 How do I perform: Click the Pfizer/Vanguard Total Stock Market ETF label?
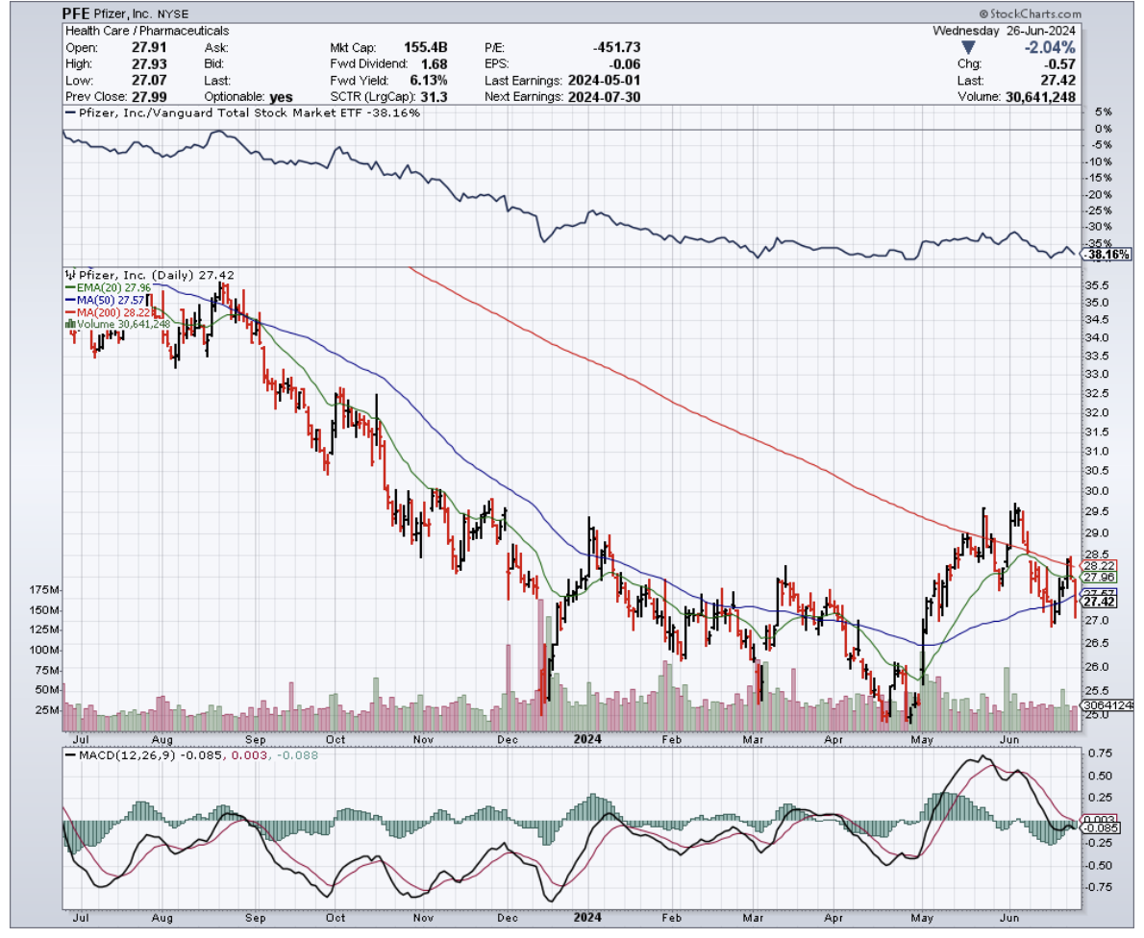point(240,112)
